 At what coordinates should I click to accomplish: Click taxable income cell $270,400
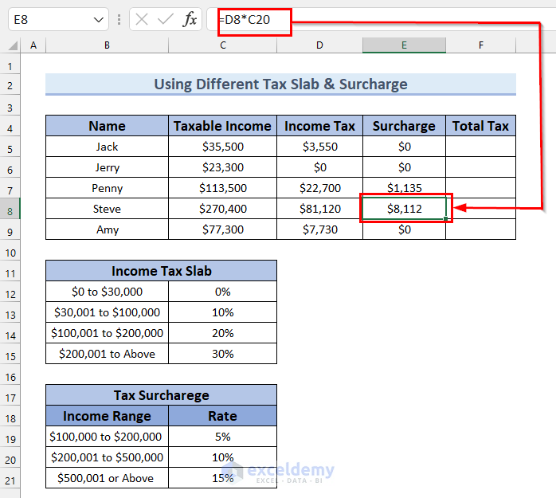tap(223, 209)
